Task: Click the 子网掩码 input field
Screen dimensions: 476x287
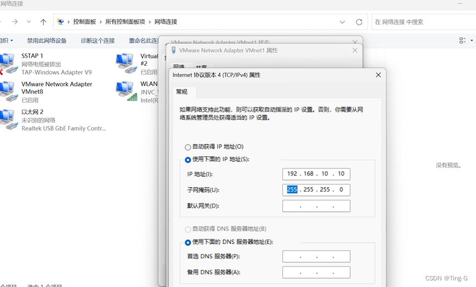Action: 316,190
